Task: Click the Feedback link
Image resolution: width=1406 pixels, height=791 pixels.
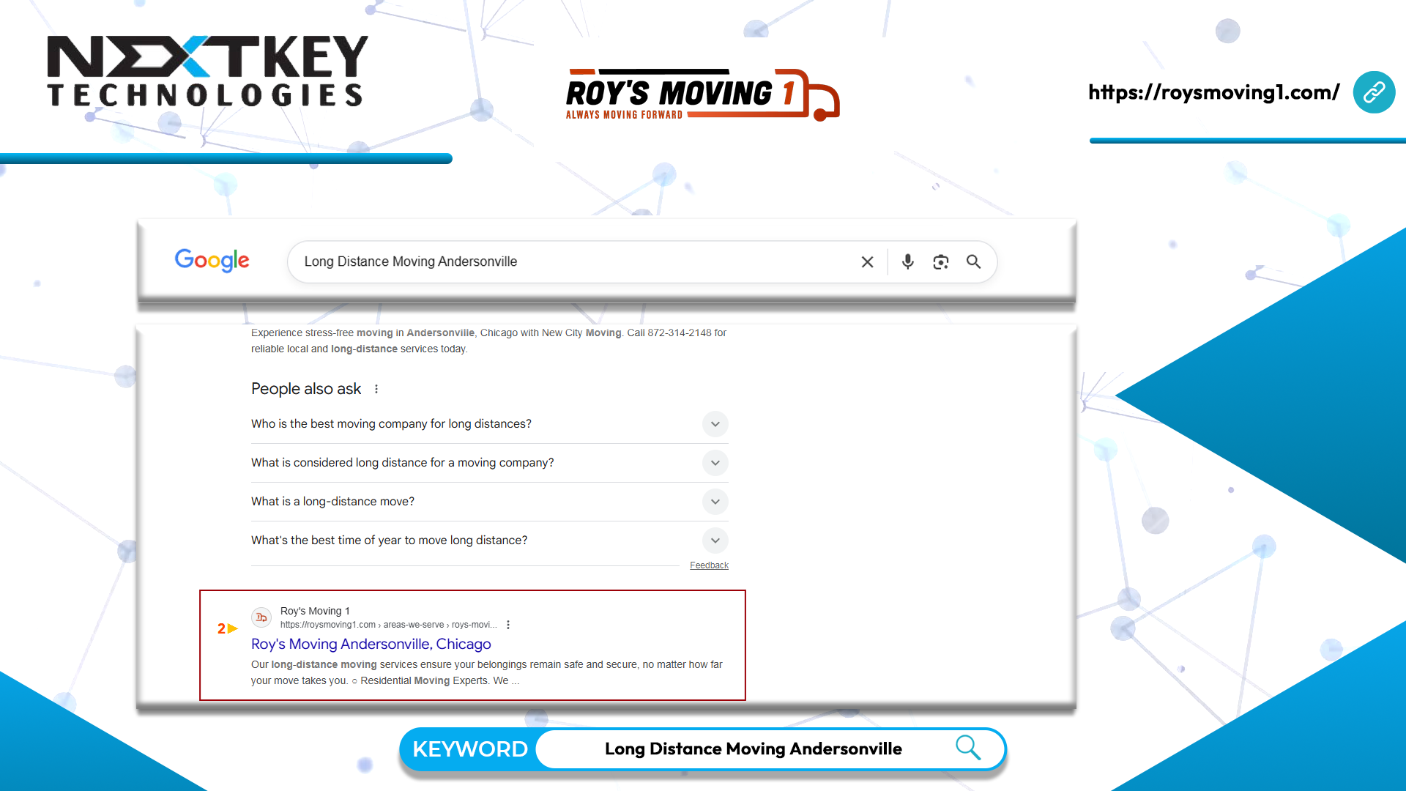Action: [x=708, y=565]
